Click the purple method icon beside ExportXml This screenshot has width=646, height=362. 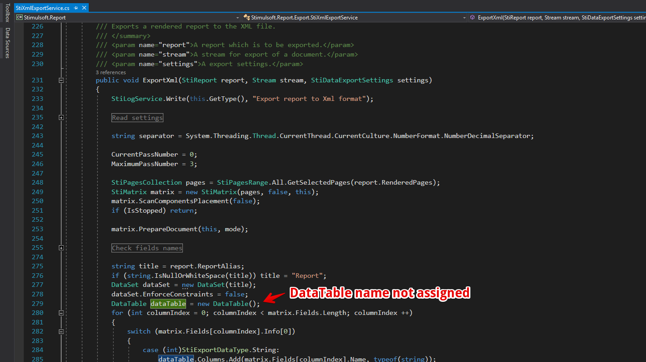click(x=473, y=18)
